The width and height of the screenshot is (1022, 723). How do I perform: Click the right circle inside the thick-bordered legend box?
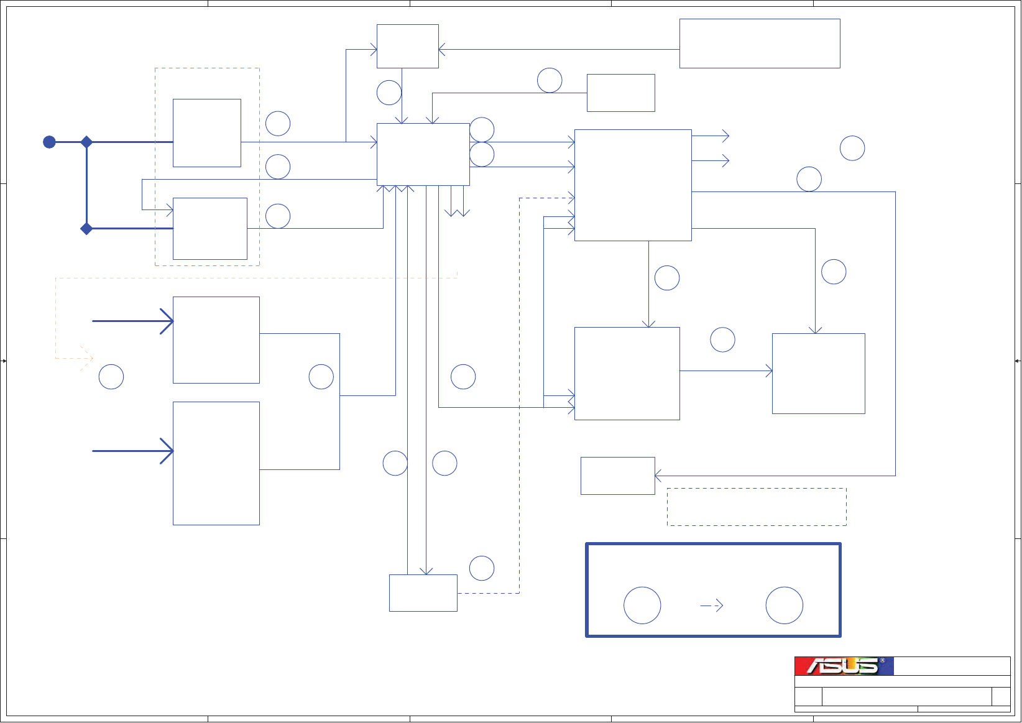785,606
